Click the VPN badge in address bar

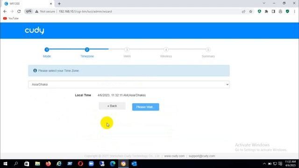pos(28,11)
